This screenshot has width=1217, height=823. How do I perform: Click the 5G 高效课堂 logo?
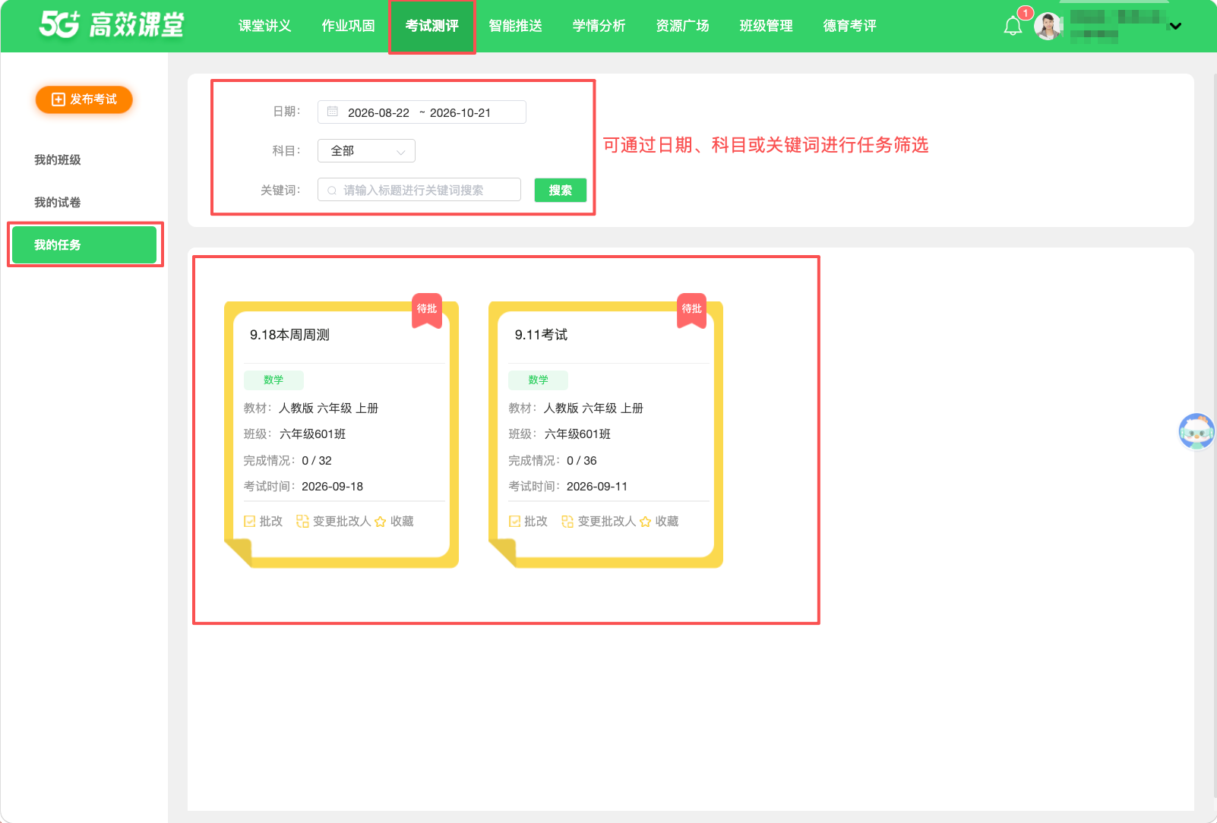[112, 25]
